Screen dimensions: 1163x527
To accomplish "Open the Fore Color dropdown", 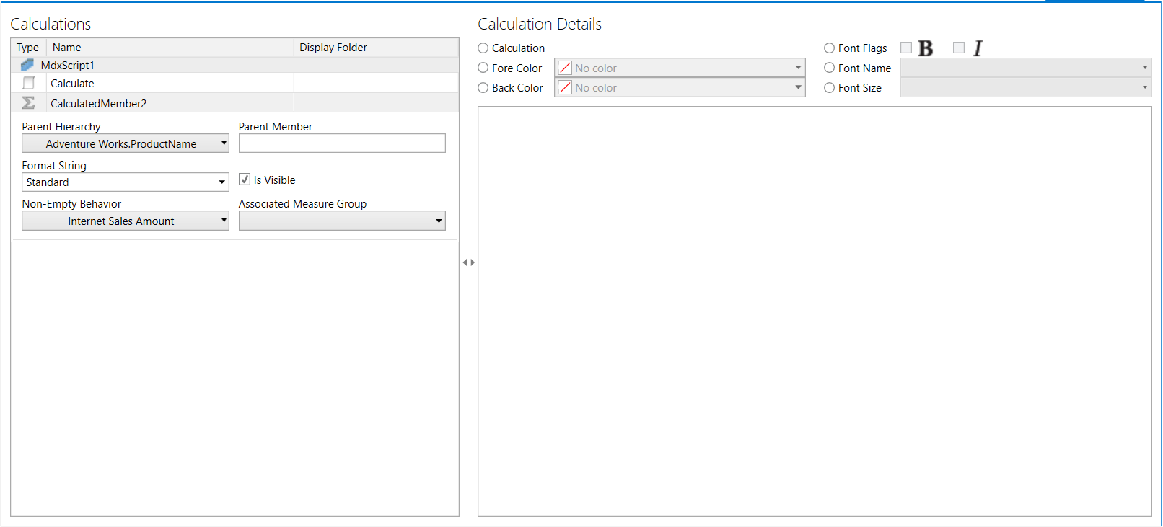I will [680, 68].
